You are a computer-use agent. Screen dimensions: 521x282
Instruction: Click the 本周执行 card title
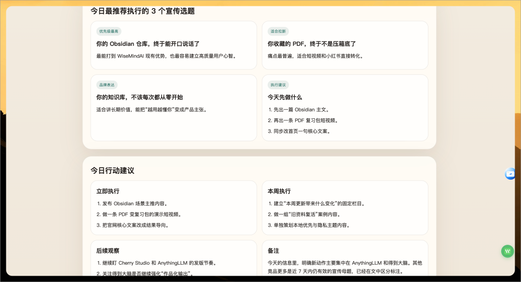tap(279, 191)
